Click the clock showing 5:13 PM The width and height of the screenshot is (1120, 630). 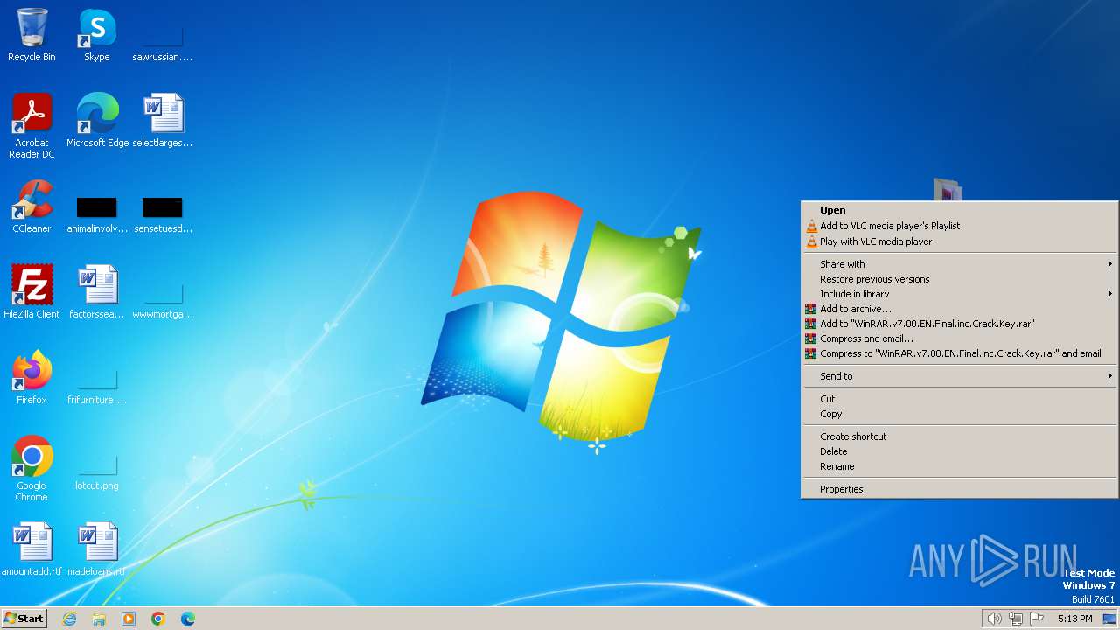tap(1074, 619)
